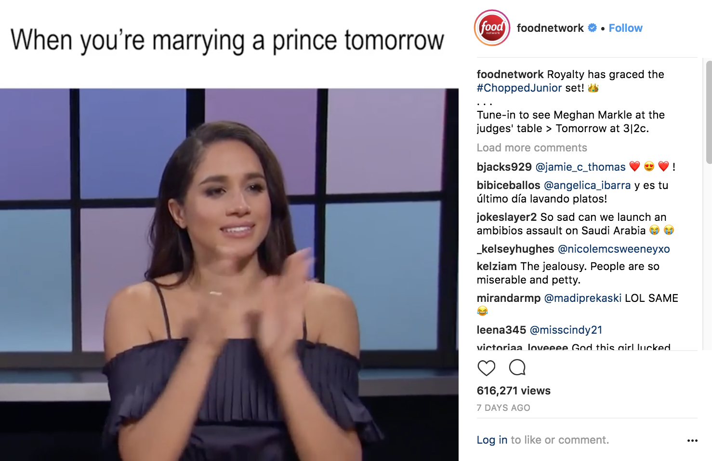Click the Log in link

492,440
